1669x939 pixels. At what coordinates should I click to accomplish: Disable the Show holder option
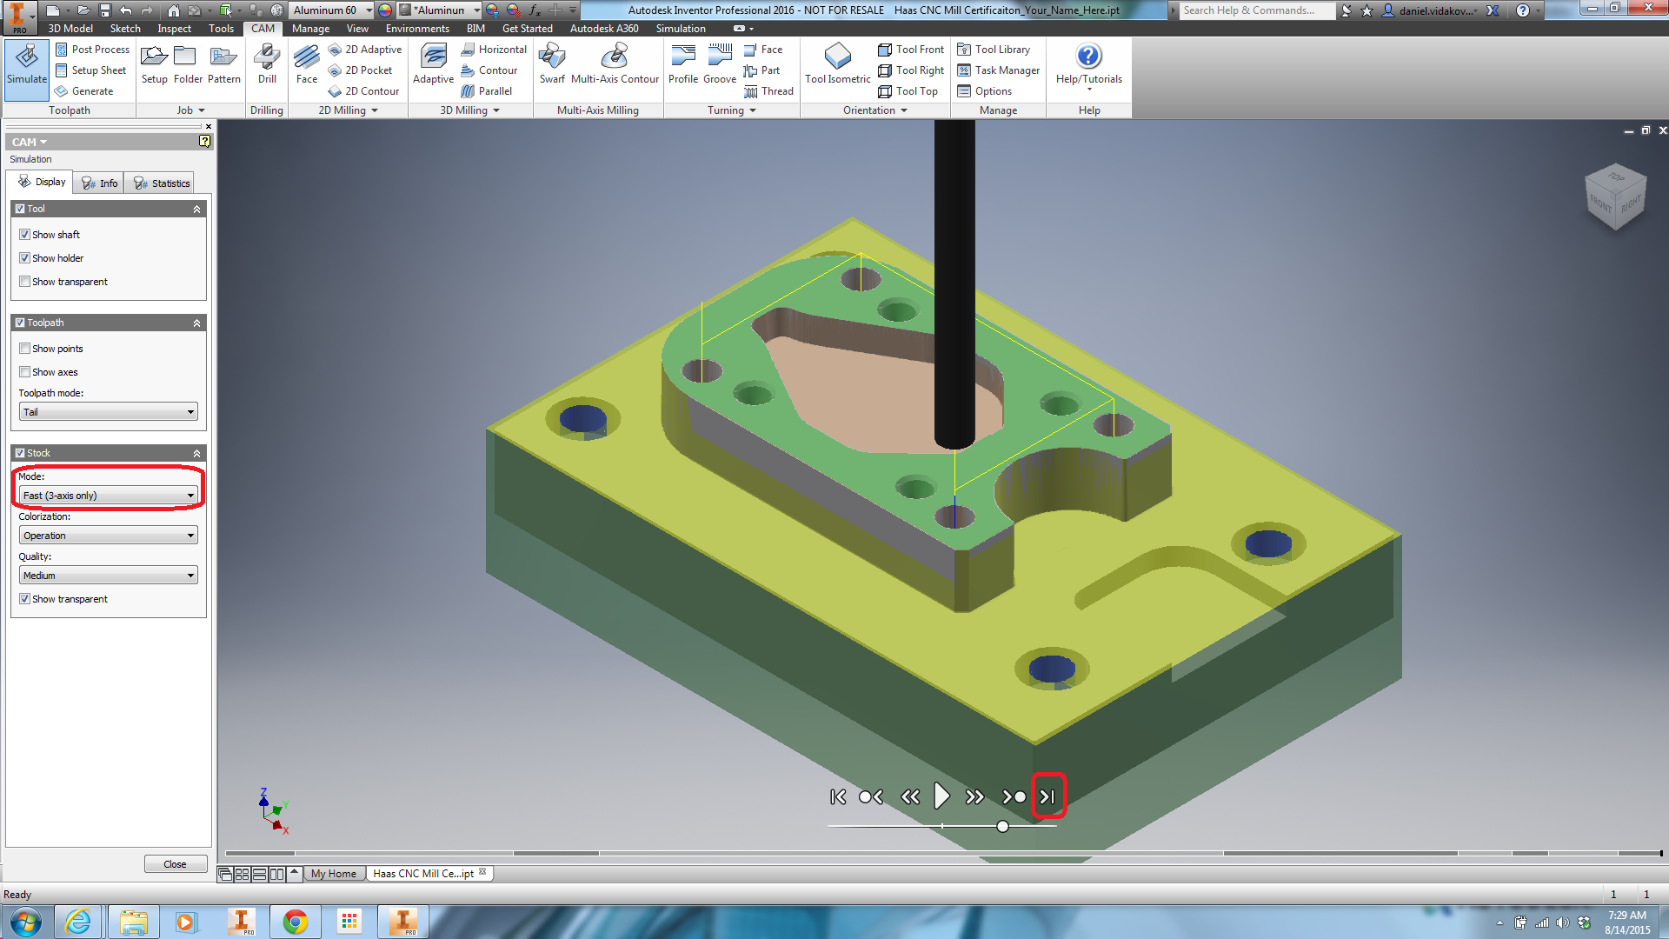tap(25, 257)
